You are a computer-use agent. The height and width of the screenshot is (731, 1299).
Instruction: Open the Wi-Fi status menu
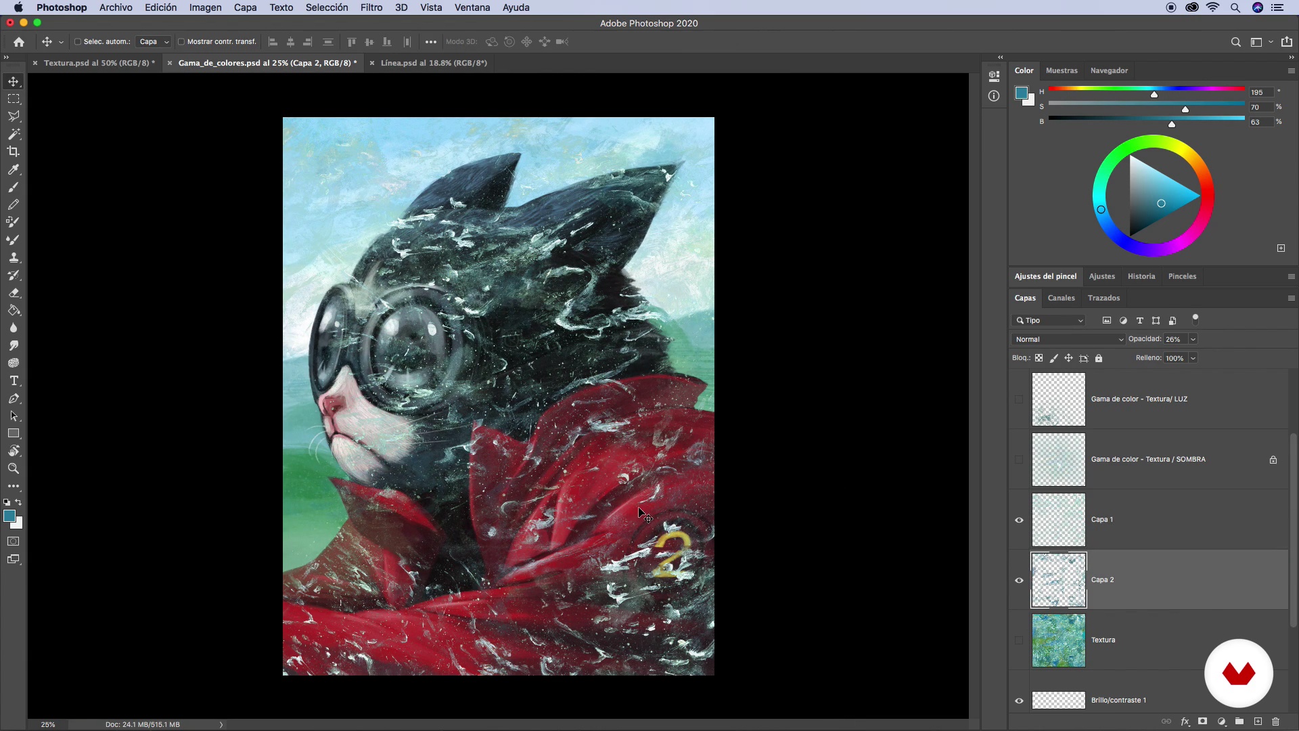tap(1213, 7)
